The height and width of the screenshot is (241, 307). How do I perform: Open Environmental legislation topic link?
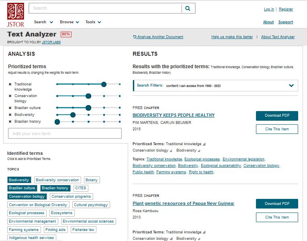click(x=244, y=159)
